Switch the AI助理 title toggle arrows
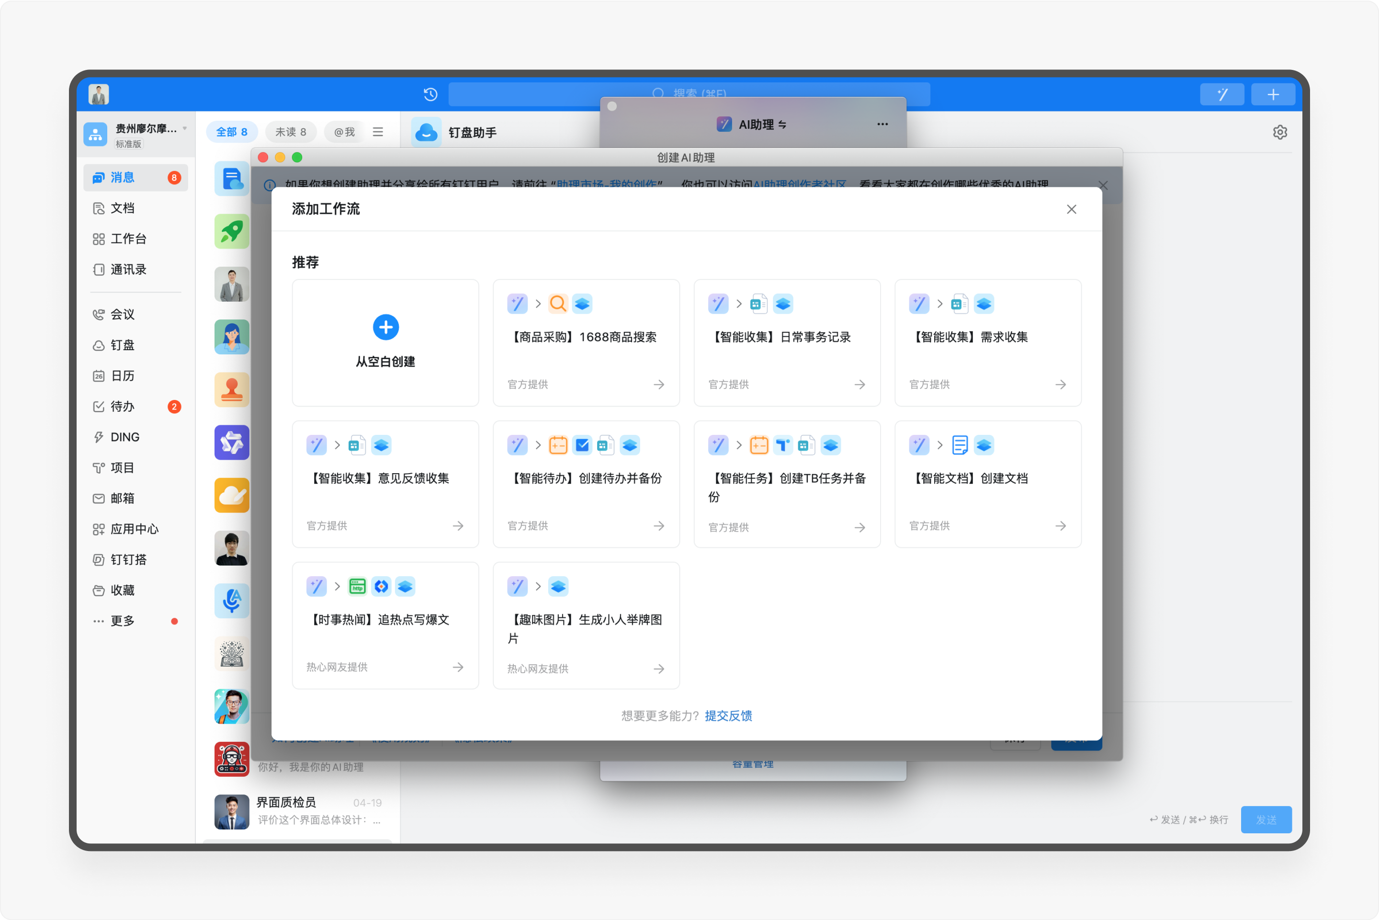 782,125
